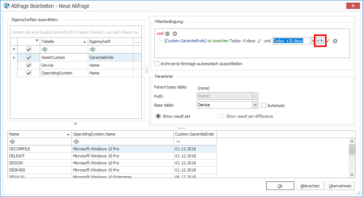Click the group options ellipsis icon beside 'und'
Screen dimensions: 363x197
167,34
